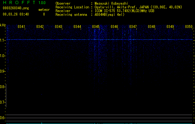Select the 0347 time marker
The width and height of the screenshot is (195, 124).
tap(133, 27)
